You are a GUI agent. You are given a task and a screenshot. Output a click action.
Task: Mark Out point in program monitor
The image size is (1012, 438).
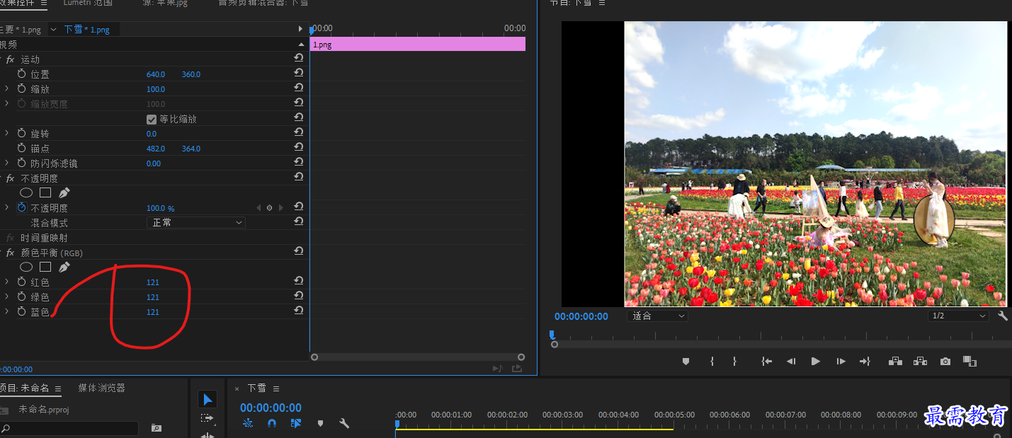(x=734, y=361)
